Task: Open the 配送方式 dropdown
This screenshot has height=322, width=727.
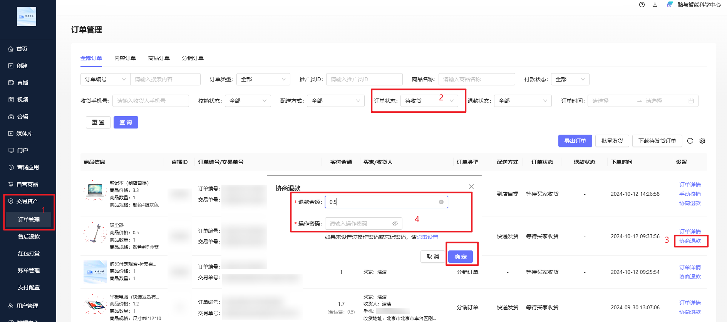Action: pos(335,101)
